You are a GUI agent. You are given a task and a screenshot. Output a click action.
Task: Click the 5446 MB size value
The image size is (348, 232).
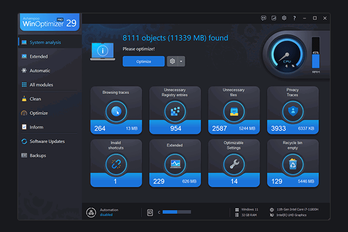click(306, 182)
